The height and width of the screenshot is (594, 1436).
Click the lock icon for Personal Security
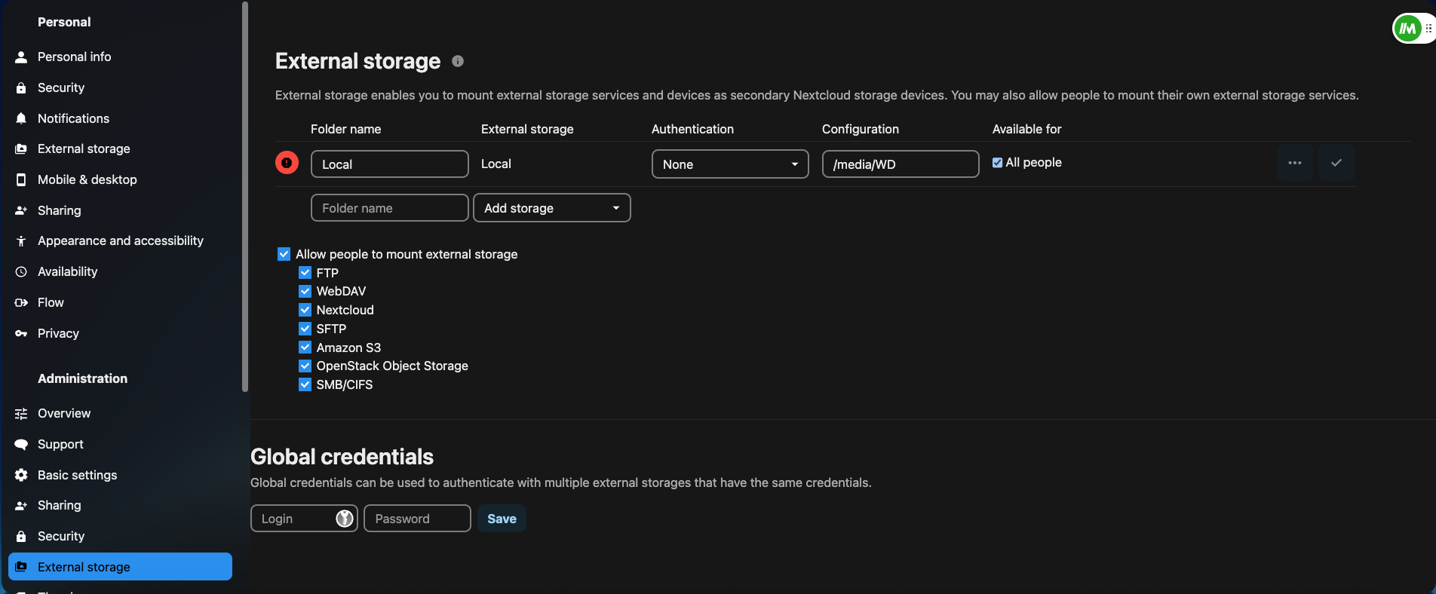21,88
